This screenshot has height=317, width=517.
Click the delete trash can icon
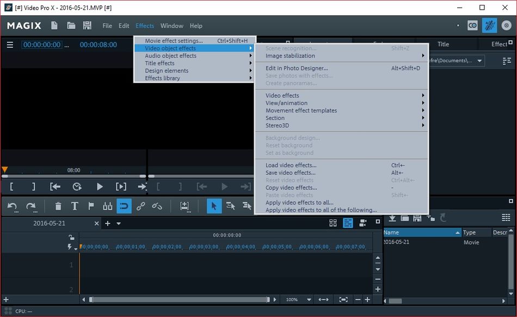pos(58,206)
